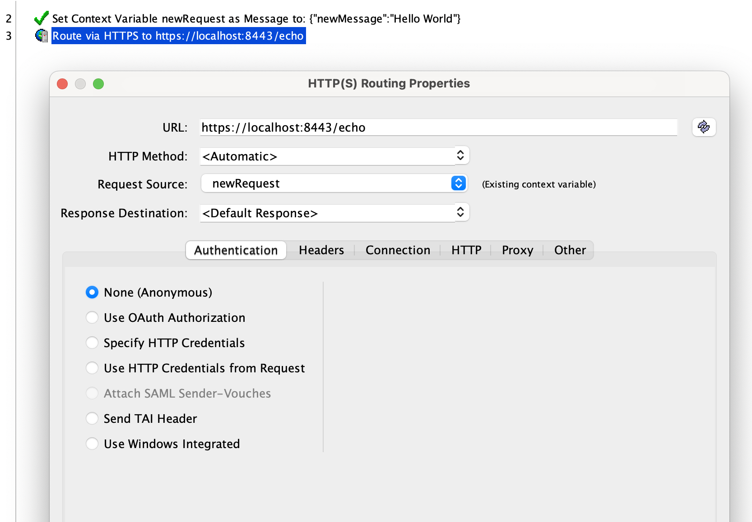Open the HTTP tab
This screenshot has height=522, width=752.
pos(466,250)
